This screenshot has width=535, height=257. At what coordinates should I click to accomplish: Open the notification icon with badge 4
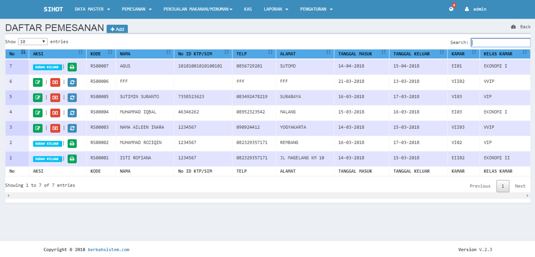click(x=451, y=9)
